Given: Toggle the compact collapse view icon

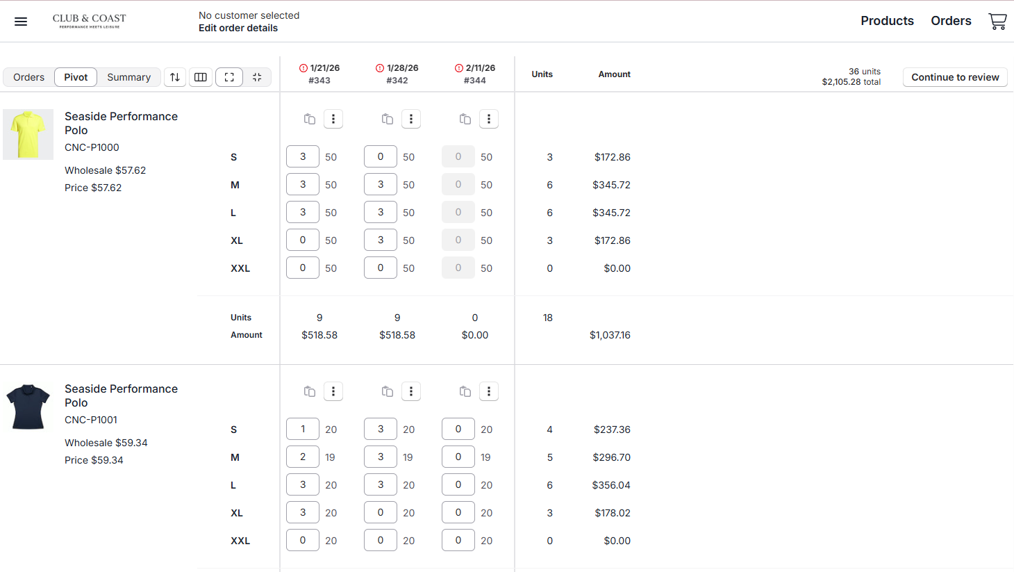Looking at the screenshot, I should point(257,77).
